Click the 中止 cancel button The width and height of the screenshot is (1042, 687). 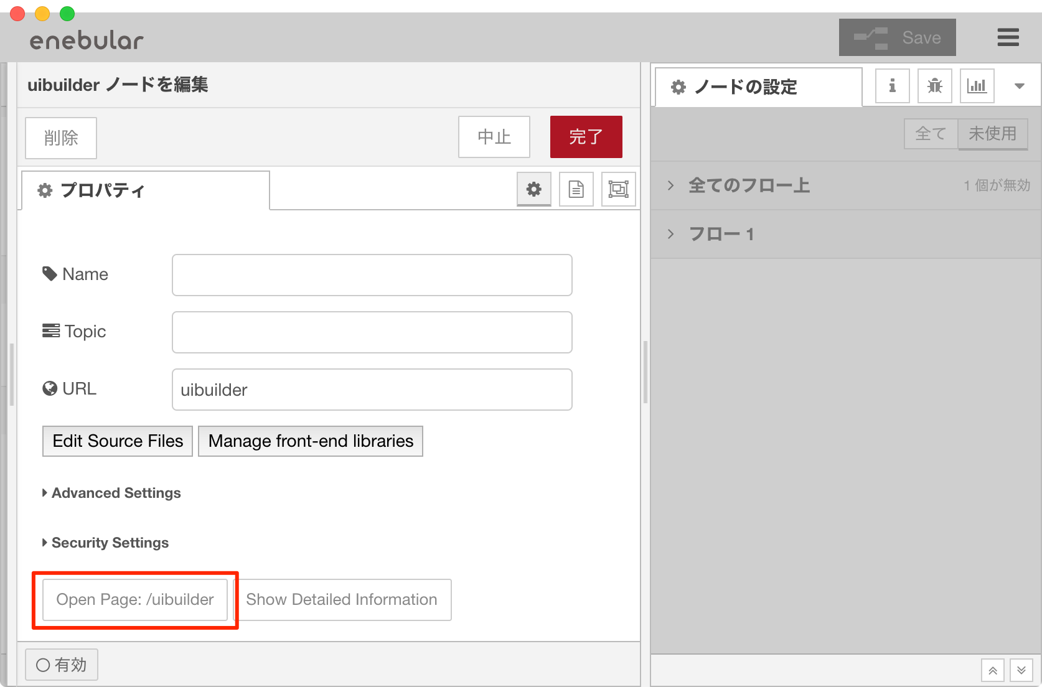494,137
